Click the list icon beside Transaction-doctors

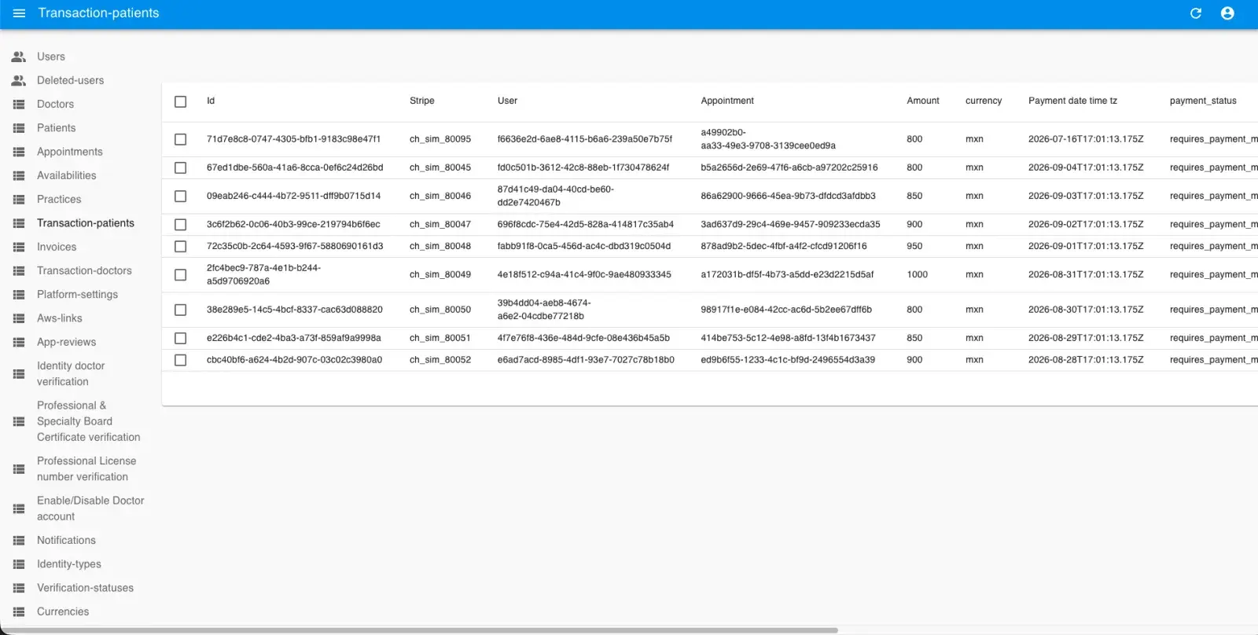(x=19, y=271)
